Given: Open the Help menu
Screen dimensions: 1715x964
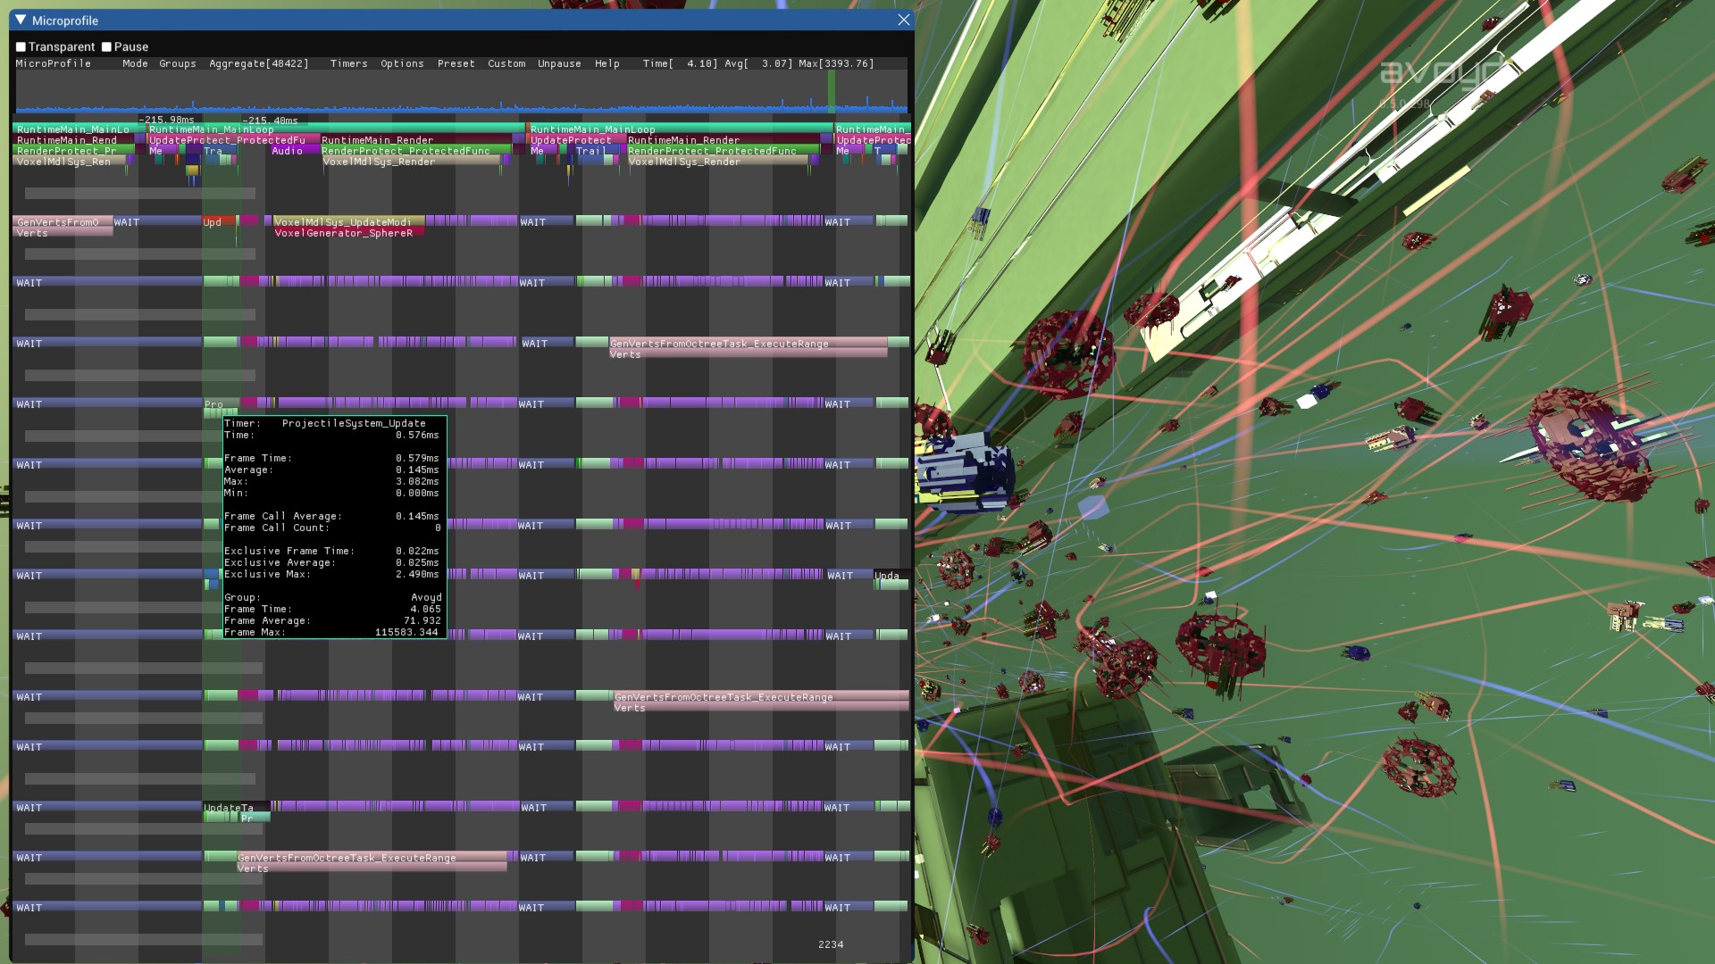Looking at the screenshot, I should [x=607, y=63].
